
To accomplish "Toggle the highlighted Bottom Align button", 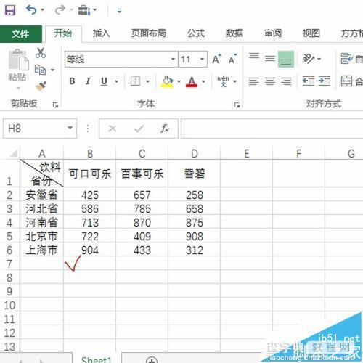I will click(x=286, y=59).
